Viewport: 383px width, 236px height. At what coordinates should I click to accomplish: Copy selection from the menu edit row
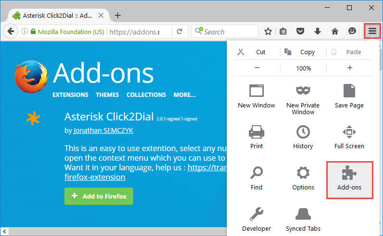point(303,52)
